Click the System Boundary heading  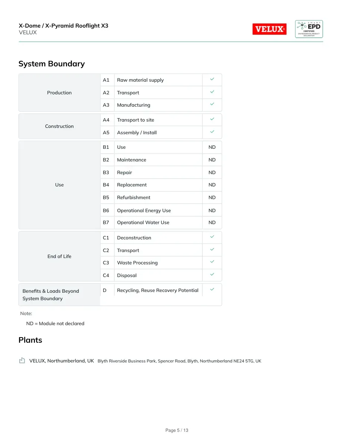(x=52, y=64)
